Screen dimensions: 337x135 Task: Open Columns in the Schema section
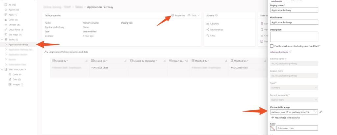point(214,24)
